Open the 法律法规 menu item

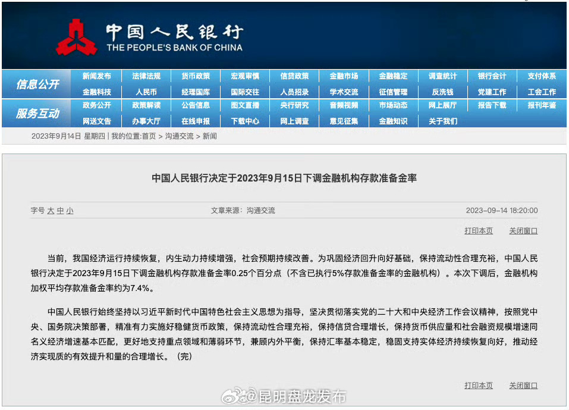[146, 76]
